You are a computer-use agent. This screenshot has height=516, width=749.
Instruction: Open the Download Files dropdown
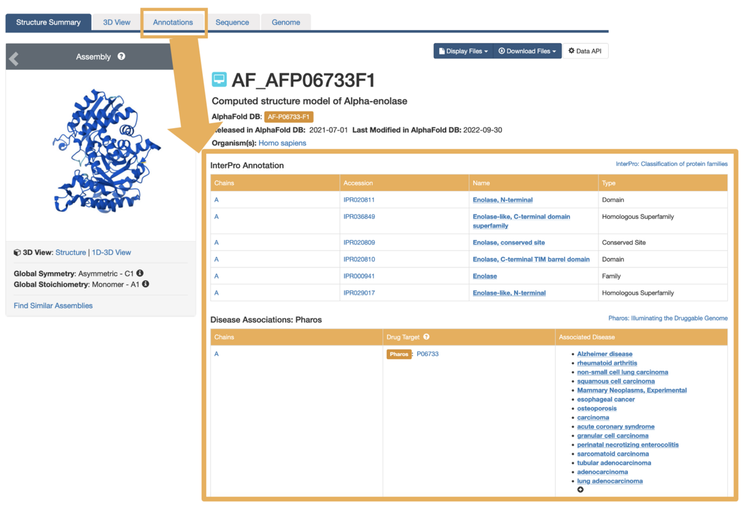point(527,51)
